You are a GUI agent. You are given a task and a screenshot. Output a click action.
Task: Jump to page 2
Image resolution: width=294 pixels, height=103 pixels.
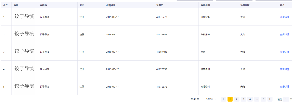[237, 99]
